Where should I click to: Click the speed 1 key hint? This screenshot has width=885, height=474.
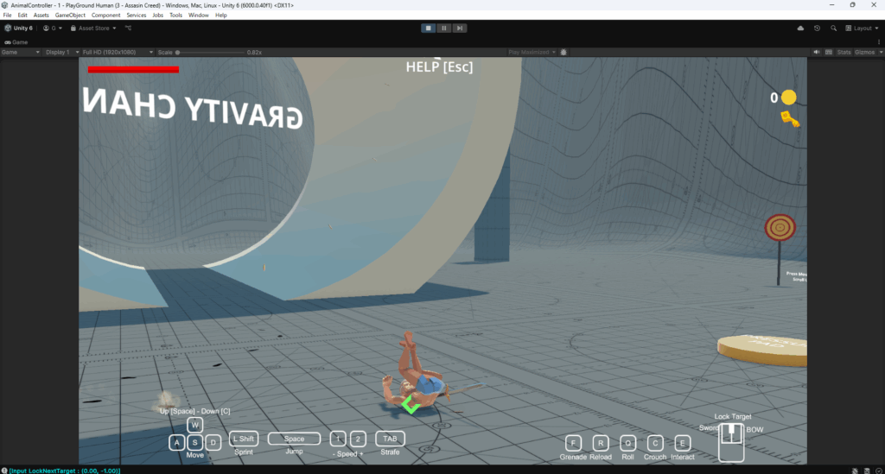(338, 439)
